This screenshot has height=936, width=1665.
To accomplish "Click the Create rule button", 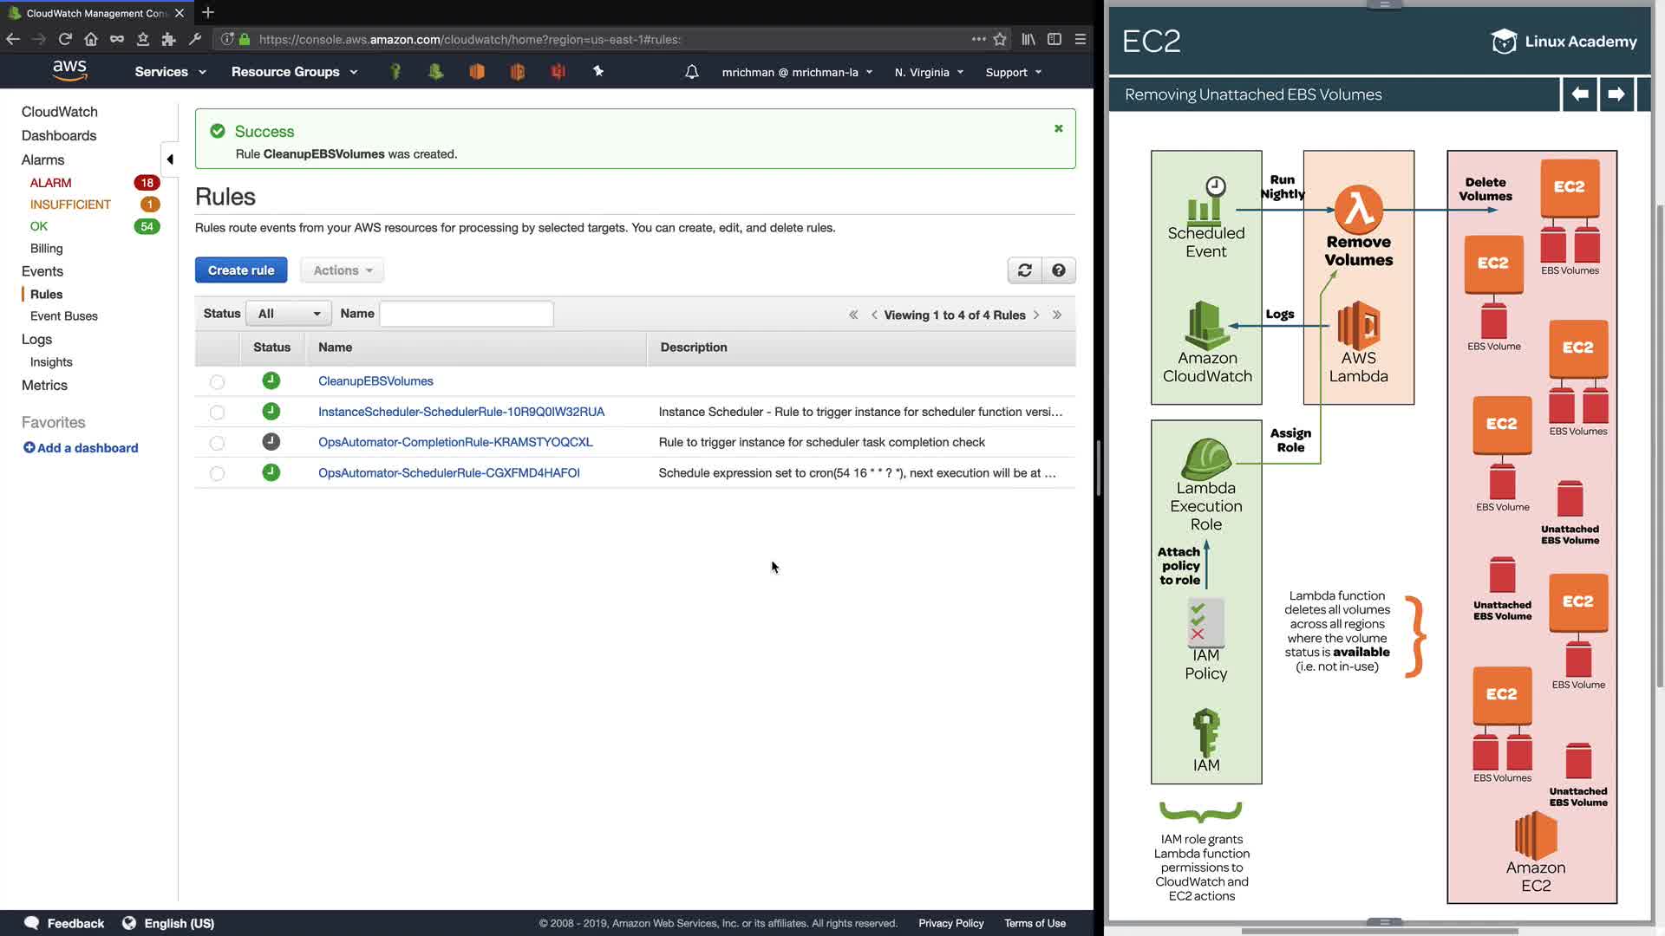I will 240,270.
